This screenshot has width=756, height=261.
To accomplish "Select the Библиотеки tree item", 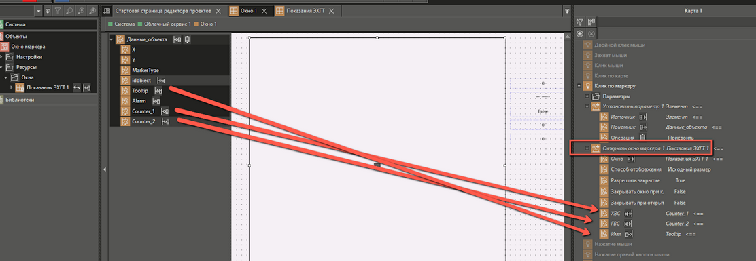I will click(x=20, y=100).
